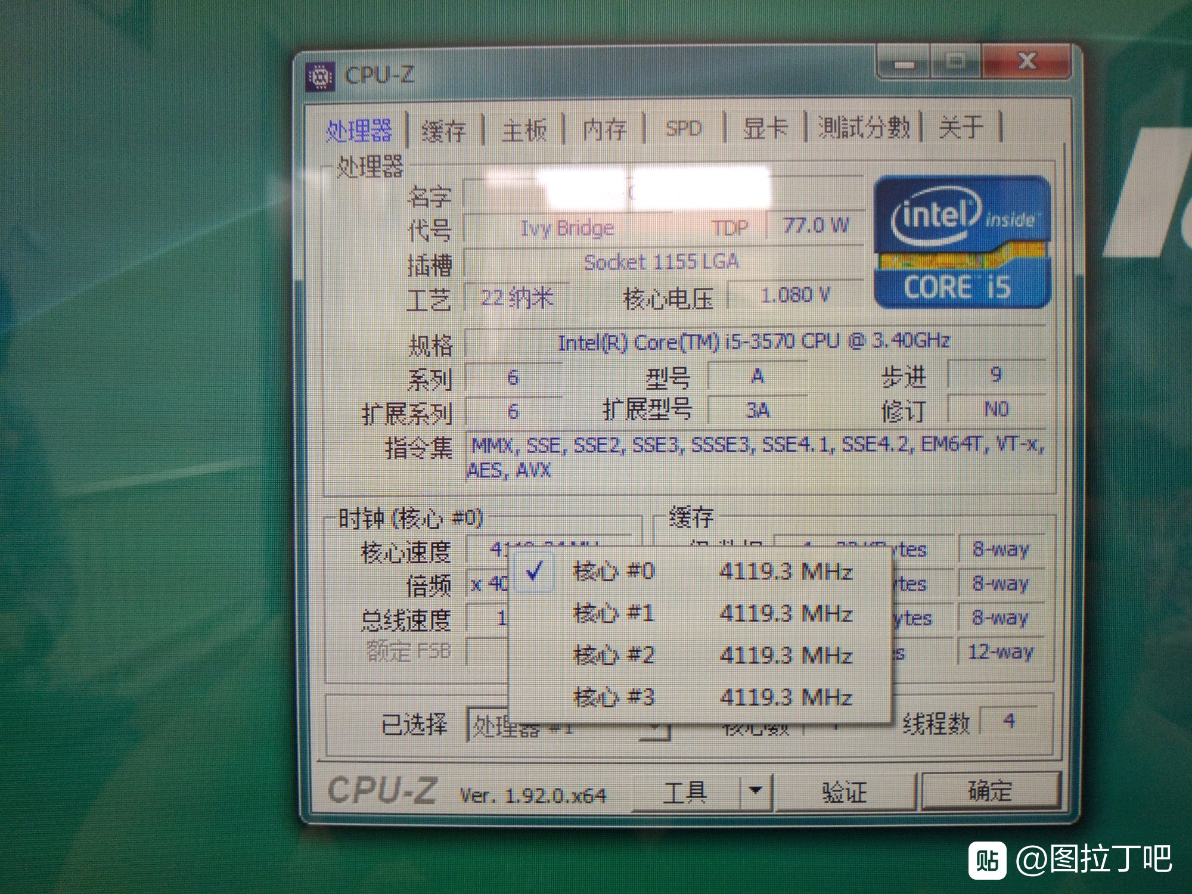Open the 关于 tab
The width and height of the screenshot is (1192, 894).
pyautogui.click(x=961, y=126)
